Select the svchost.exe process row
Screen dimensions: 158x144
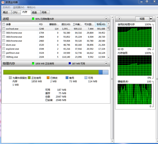pyautogui.click(x=54, y=29)
